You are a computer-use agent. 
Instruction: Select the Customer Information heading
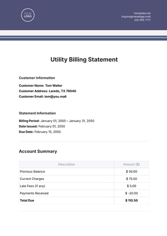[x=37, y=78]
